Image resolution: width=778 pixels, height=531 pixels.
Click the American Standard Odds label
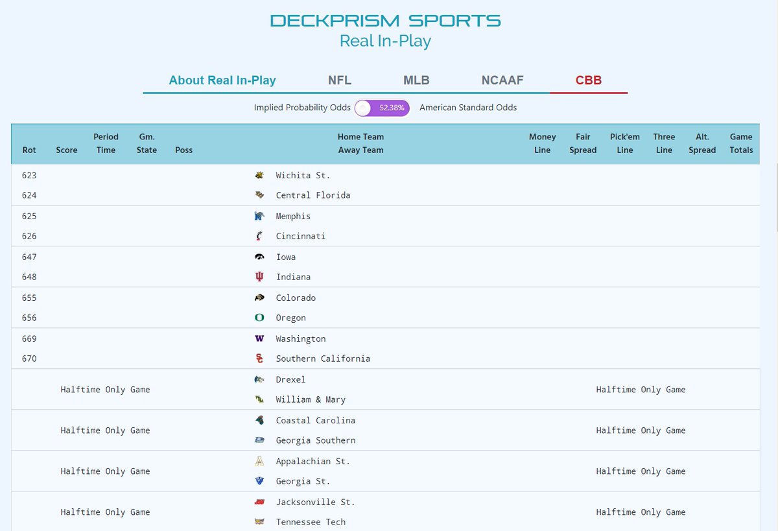click(468, 108)
